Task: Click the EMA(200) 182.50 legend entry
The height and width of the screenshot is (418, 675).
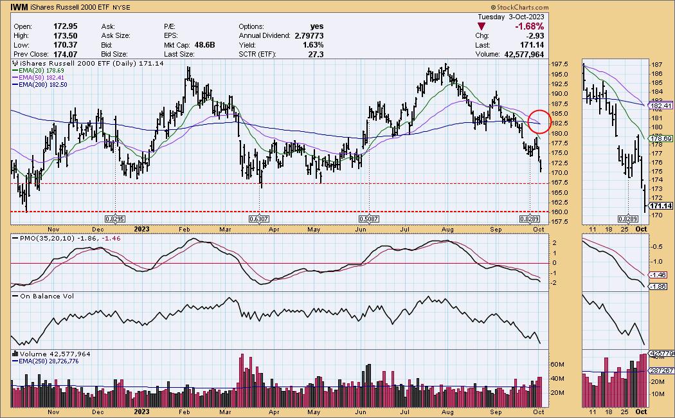Action: (40, 85)
